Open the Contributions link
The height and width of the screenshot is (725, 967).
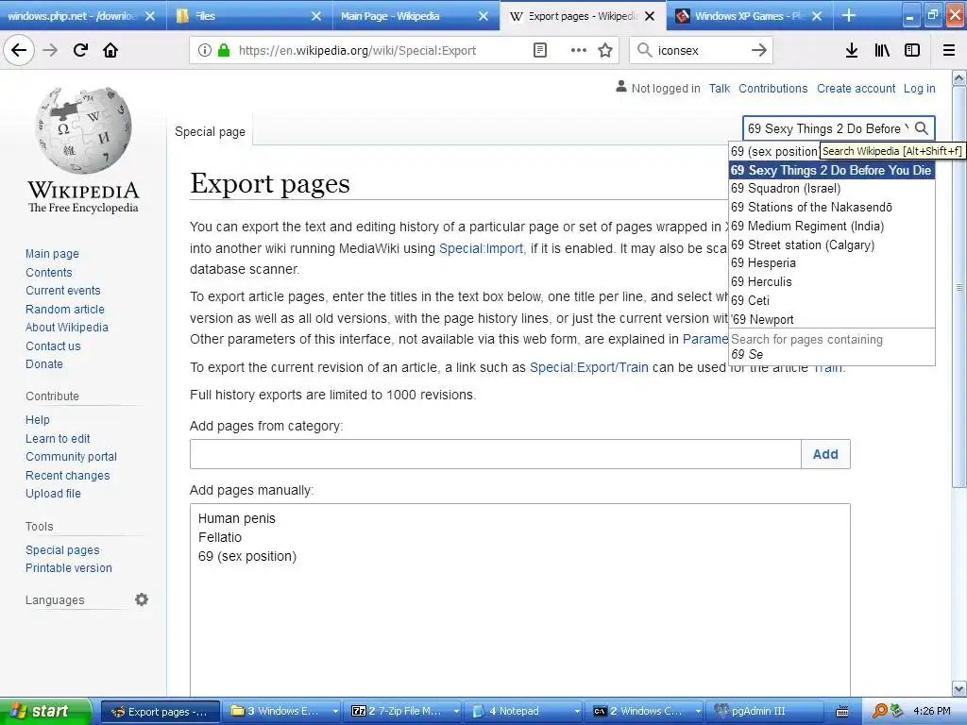[772, 88]
